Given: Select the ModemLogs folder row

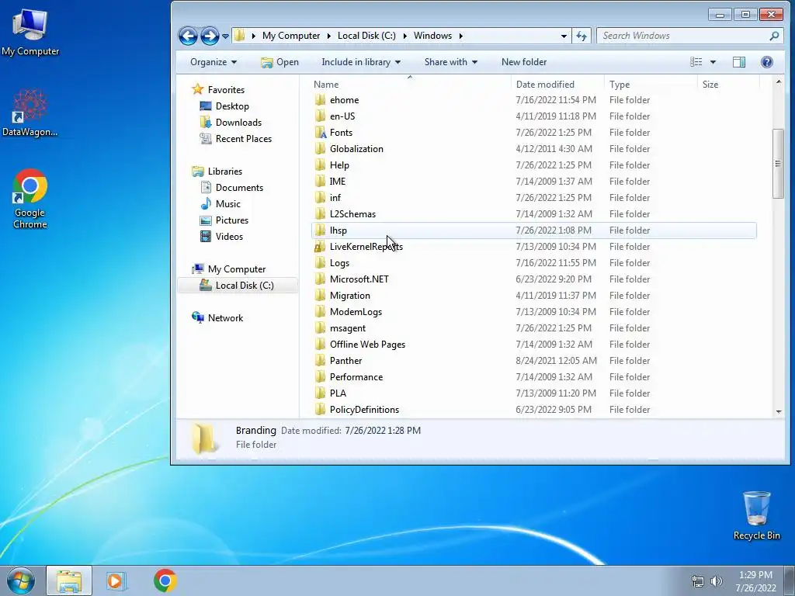Looking at the screenshot, I should pyautogui.click(x=533, y=312).
